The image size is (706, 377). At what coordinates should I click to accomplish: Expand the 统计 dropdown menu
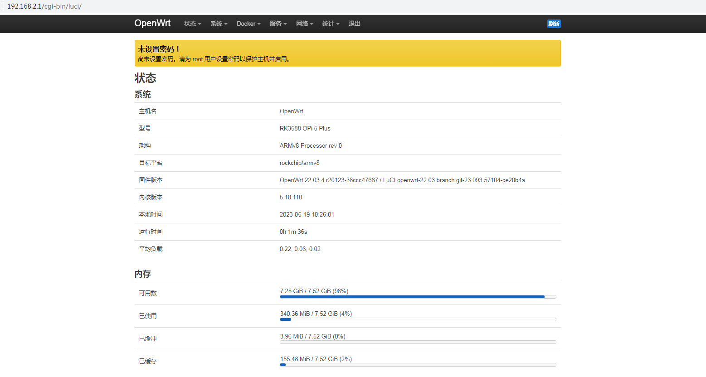tap(331, 24)
